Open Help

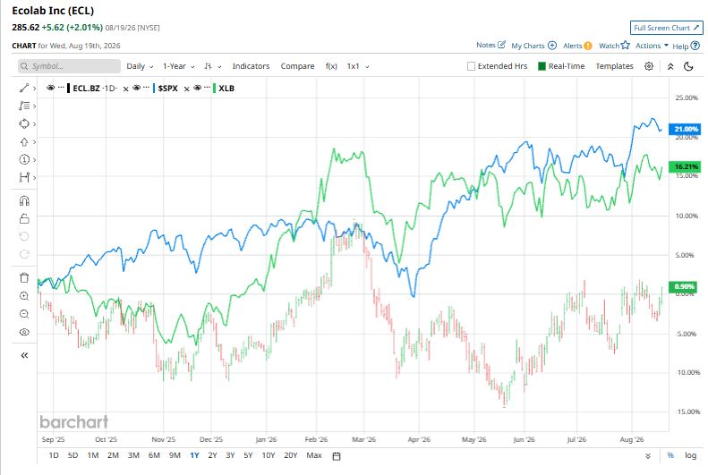[x=686, y=46]
